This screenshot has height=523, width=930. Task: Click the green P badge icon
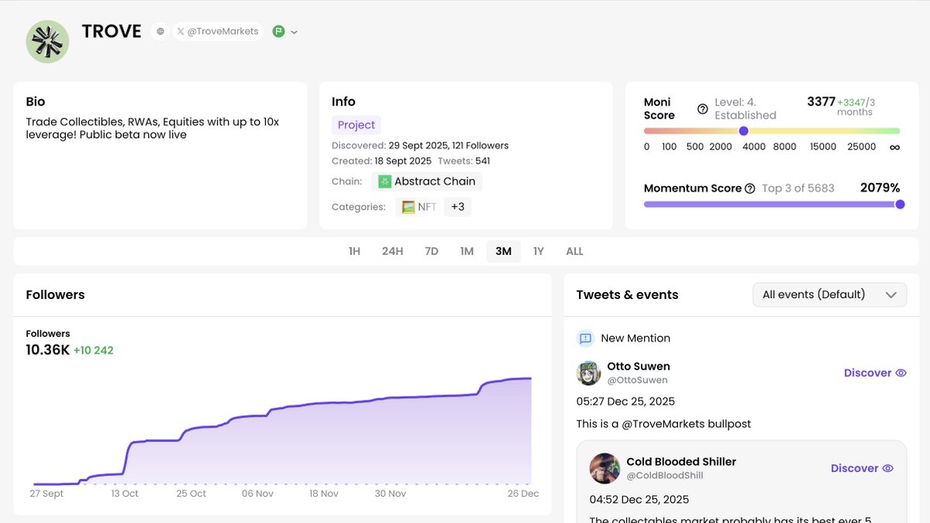pos(279,32)
